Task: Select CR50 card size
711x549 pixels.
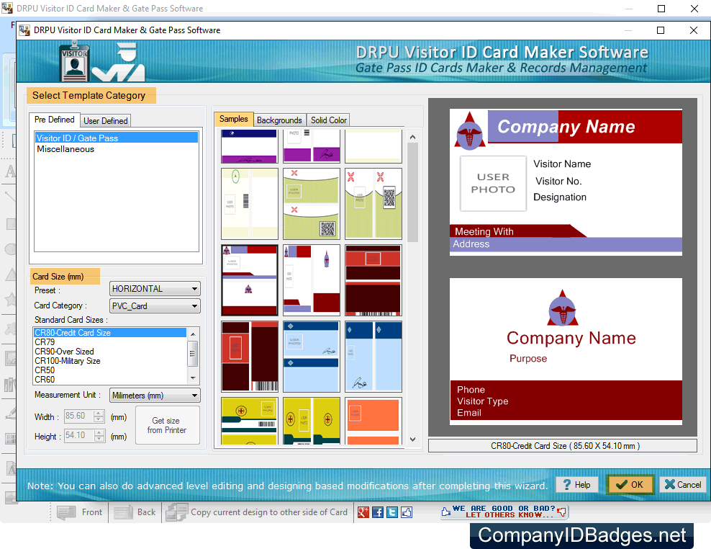Action: pos(110,370)
